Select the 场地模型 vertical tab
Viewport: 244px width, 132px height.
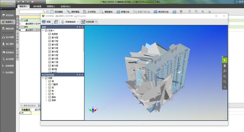click(17, 38)
